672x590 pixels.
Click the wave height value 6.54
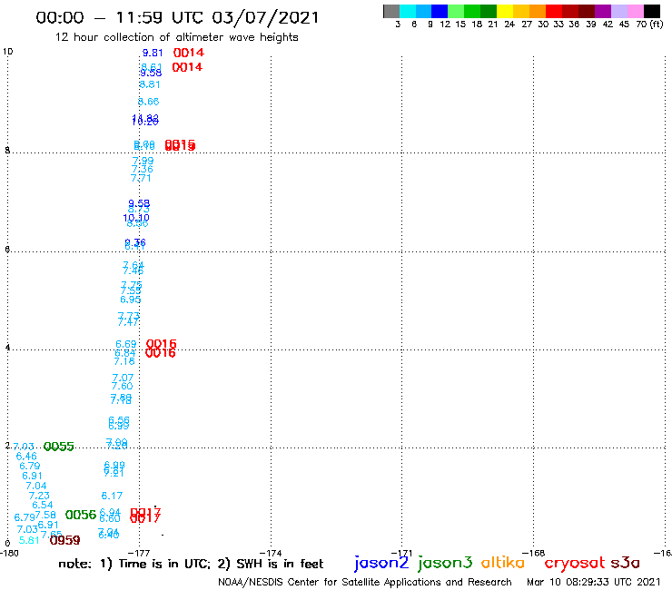click(x=43, y=506)
